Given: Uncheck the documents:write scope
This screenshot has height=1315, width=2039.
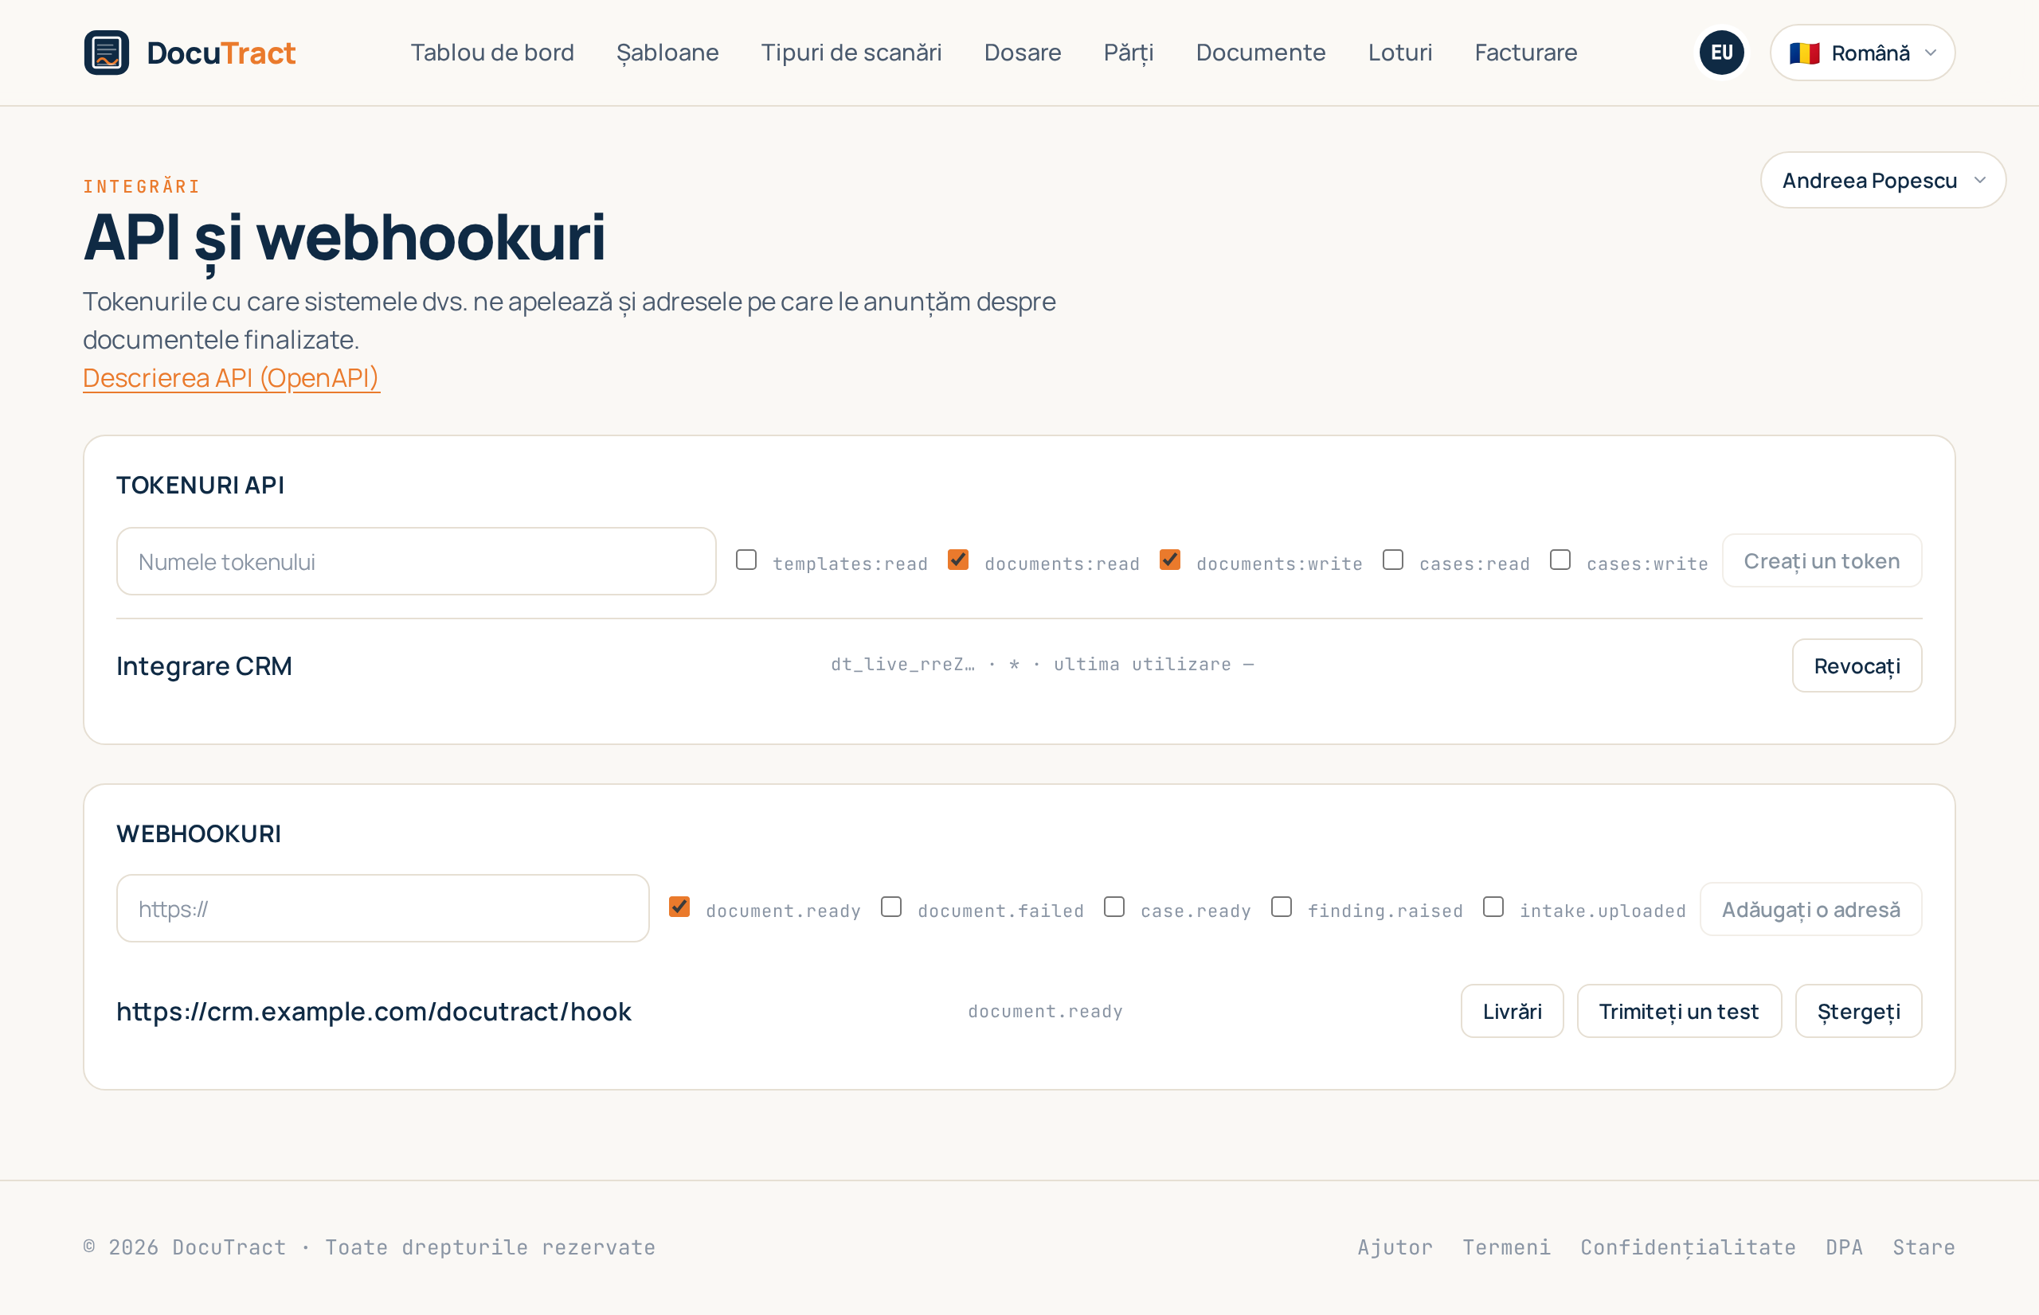Looking at the screenshot, I should [1170, 560].
